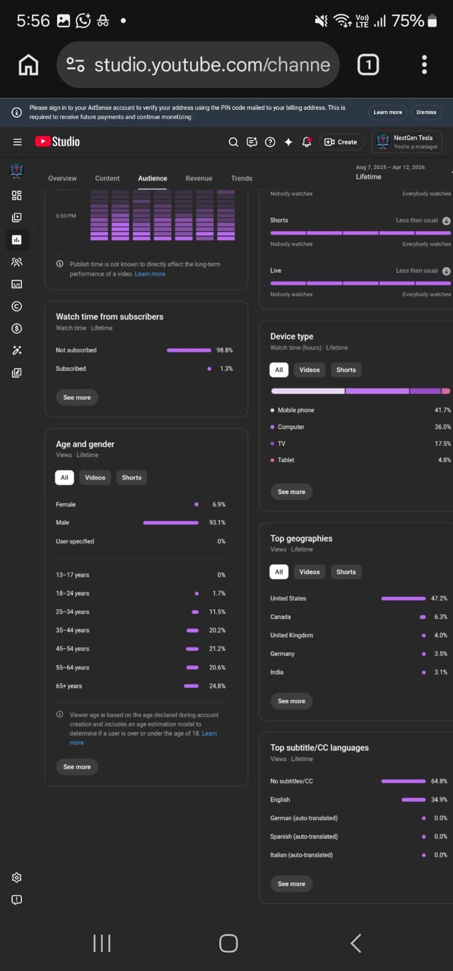
Task: Select Videos filter in Age and gender
Action: point(95,478)
